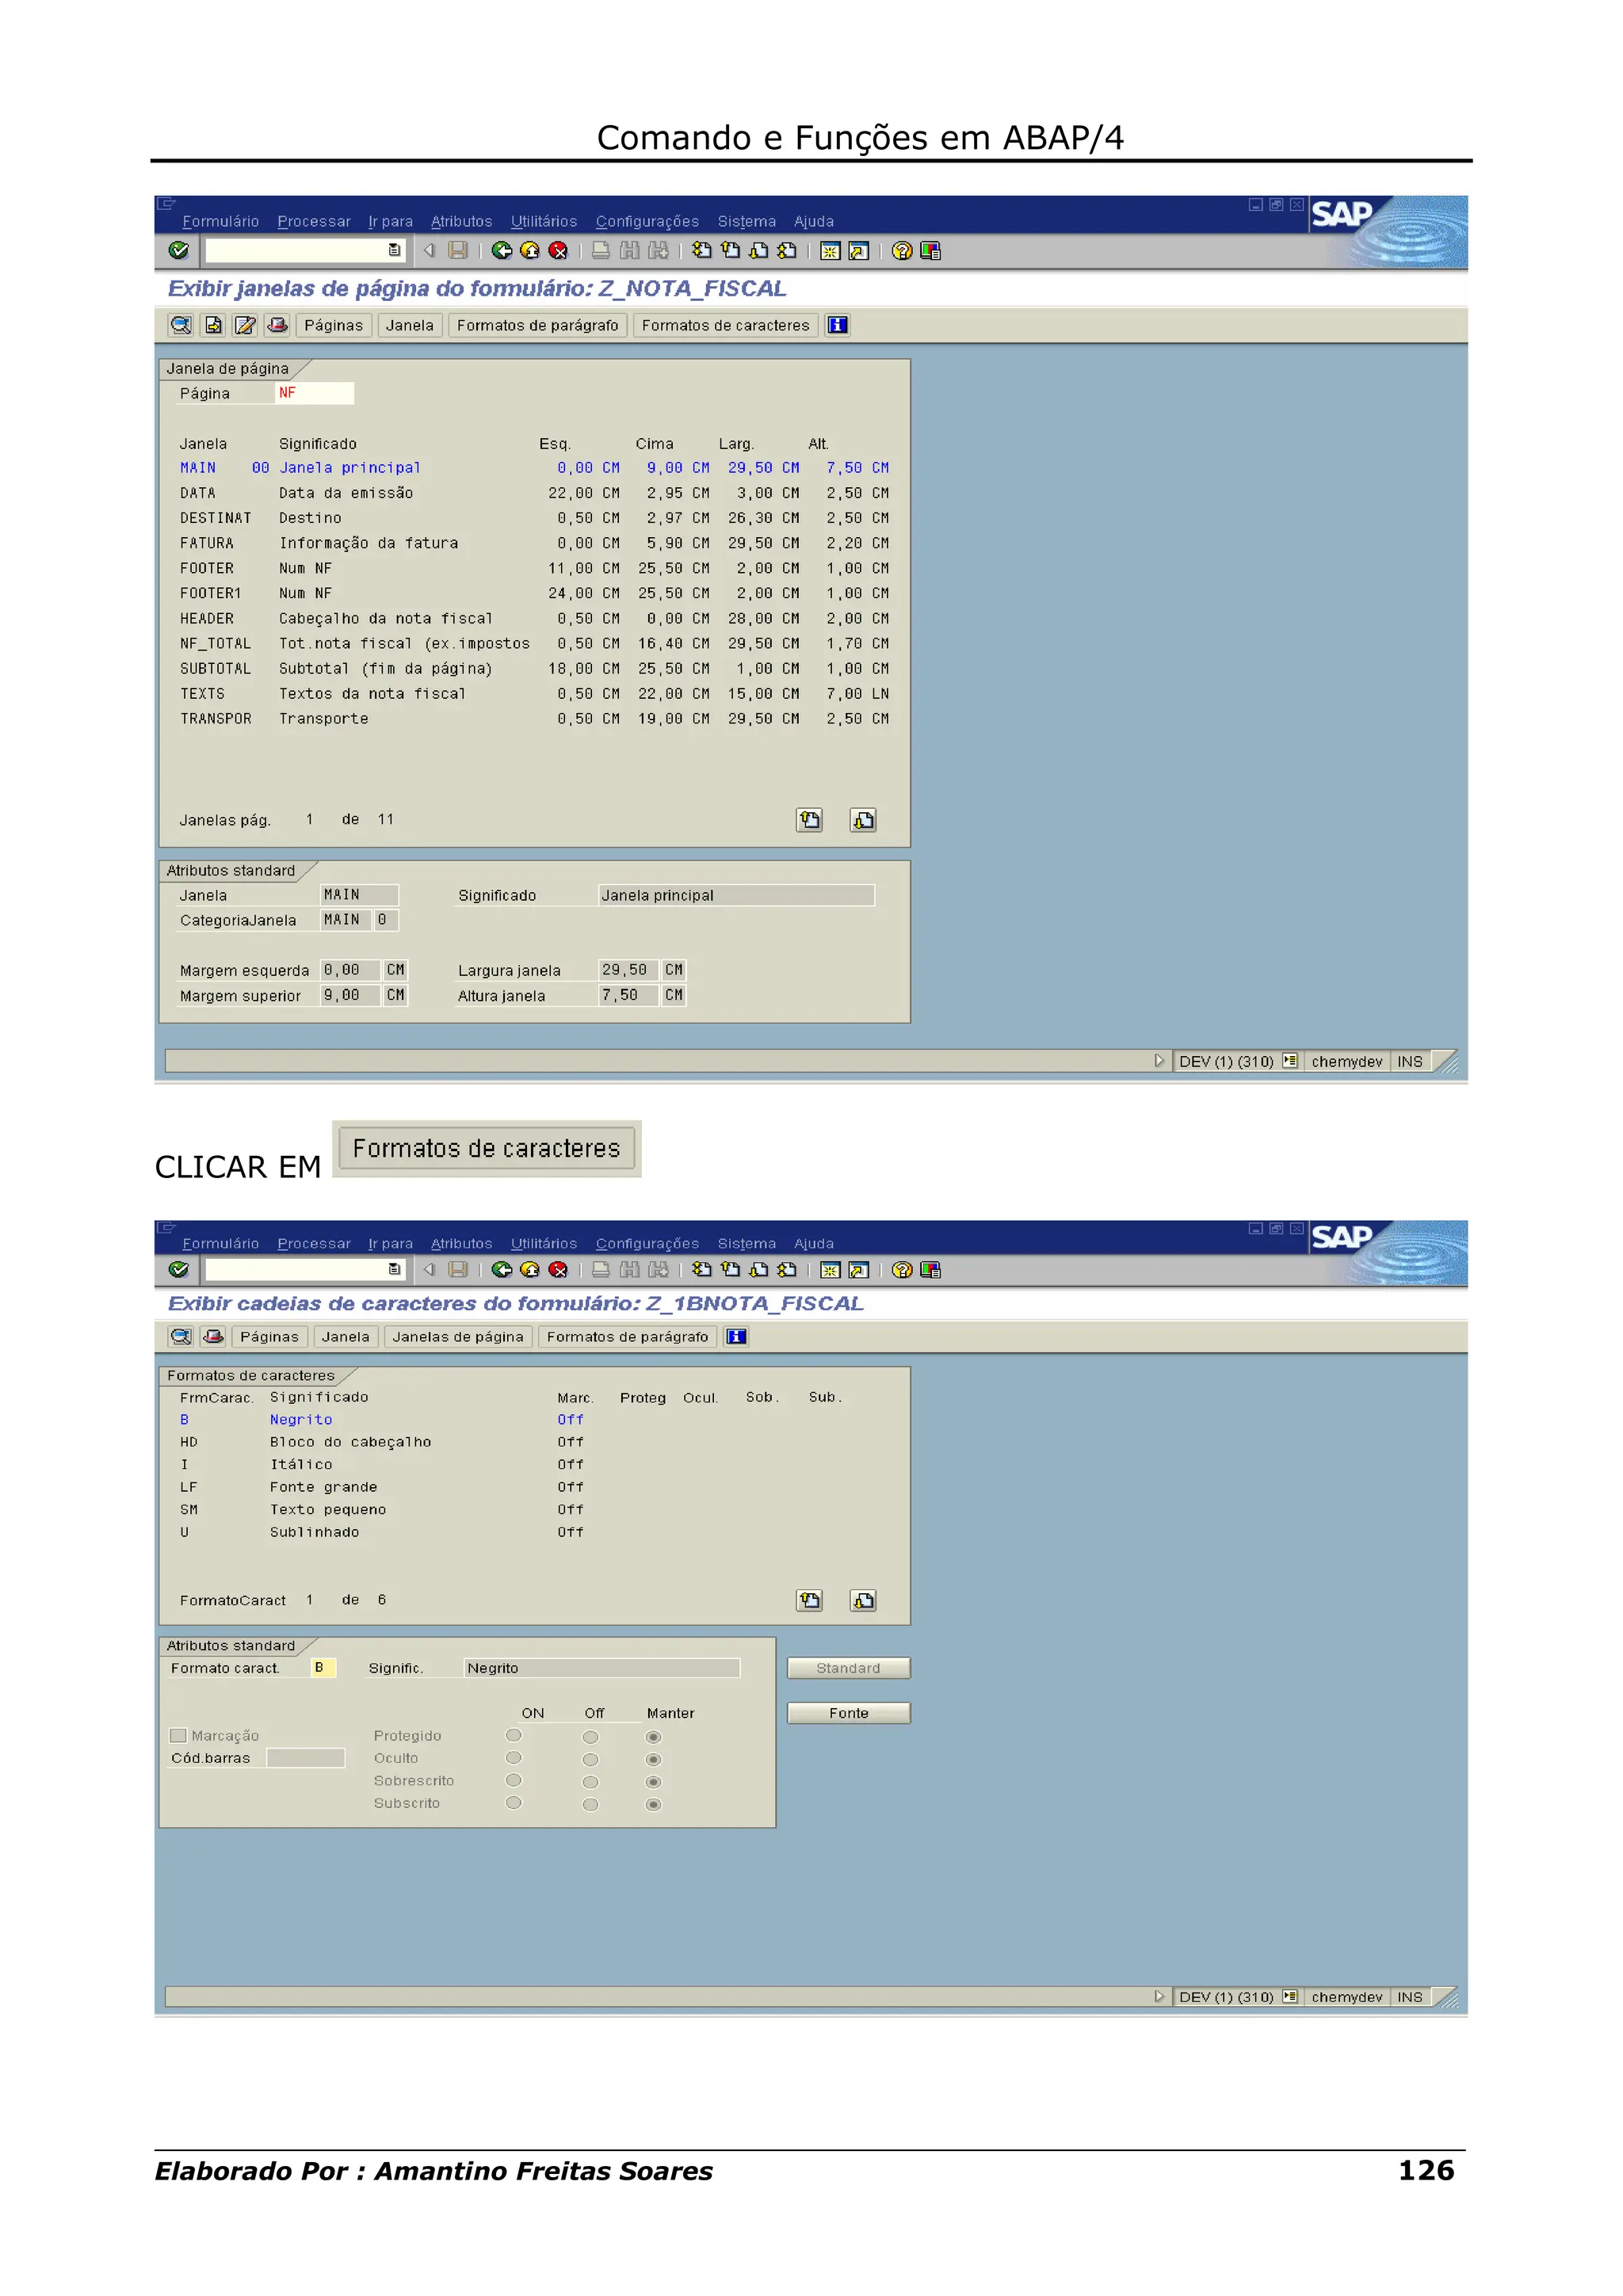
Task: Click Formatos de caracteres button in top toolbar
Action: click(725, 325)
